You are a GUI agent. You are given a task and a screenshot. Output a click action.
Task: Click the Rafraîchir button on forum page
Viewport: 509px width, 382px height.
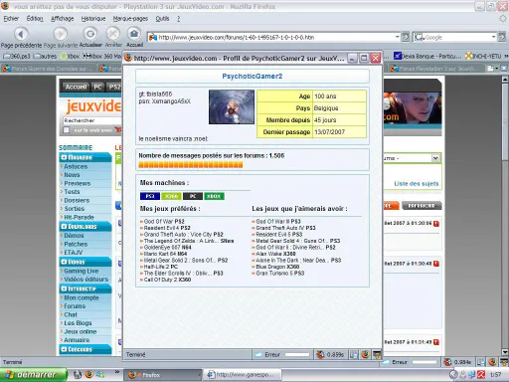point(422,206)
